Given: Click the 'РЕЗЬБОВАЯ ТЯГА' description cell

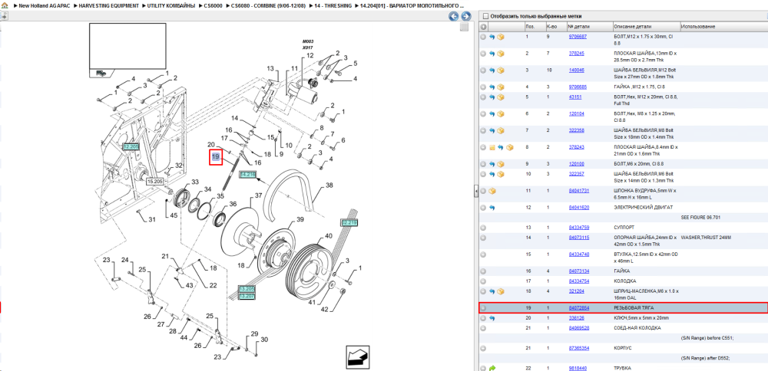Looking at the screenshot, I should (633, 308).
